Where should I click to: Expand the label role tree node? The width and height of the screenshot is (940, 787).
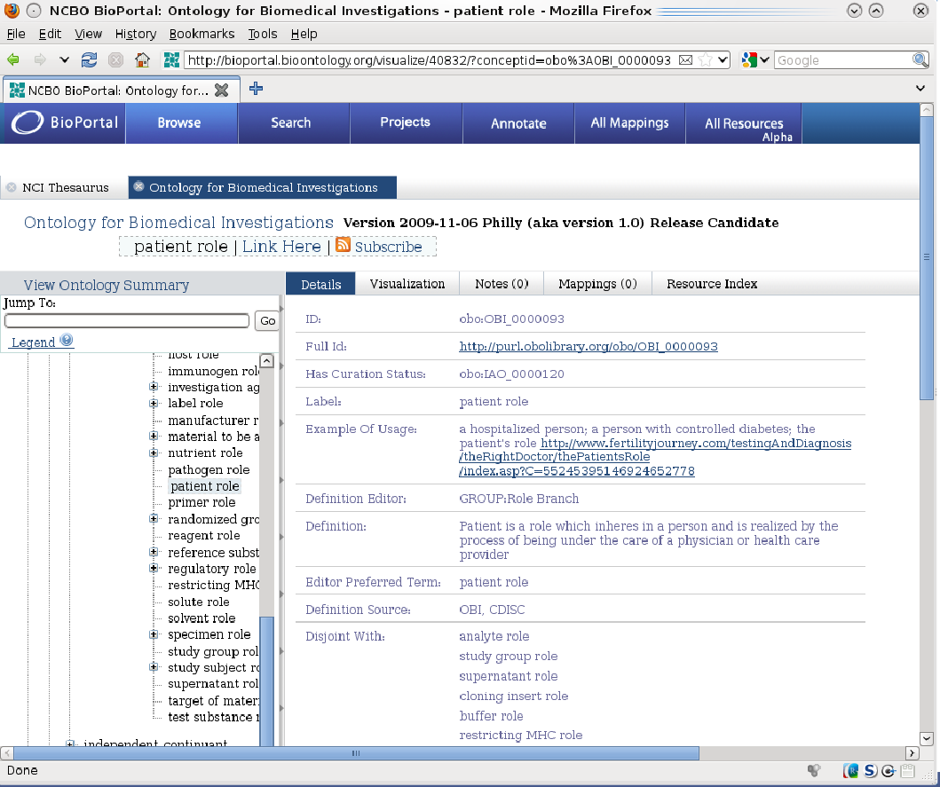coord(154,404)
